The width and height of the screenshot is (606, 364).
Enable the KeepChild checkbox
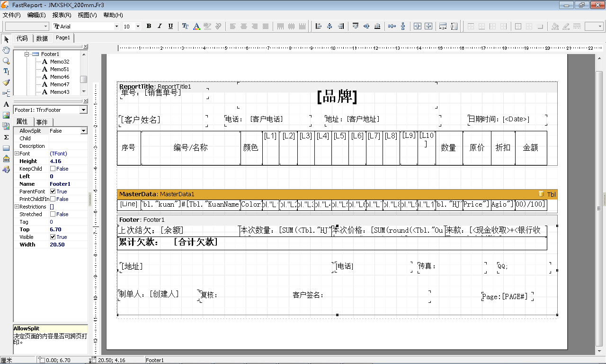click(x=53, y=169)
